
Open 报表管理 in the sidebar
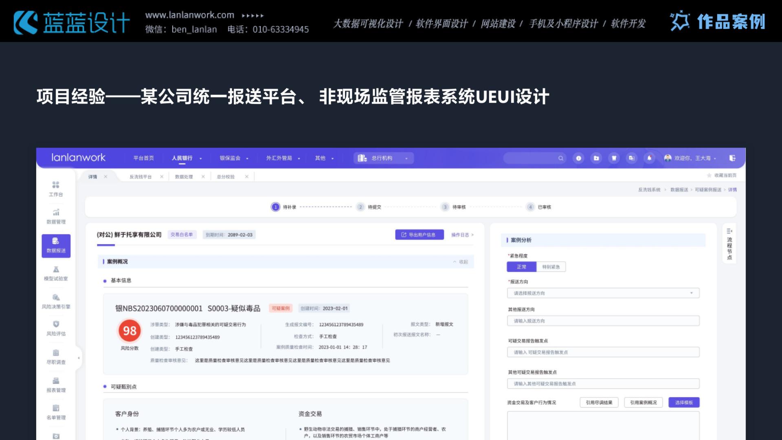[56, 385]
